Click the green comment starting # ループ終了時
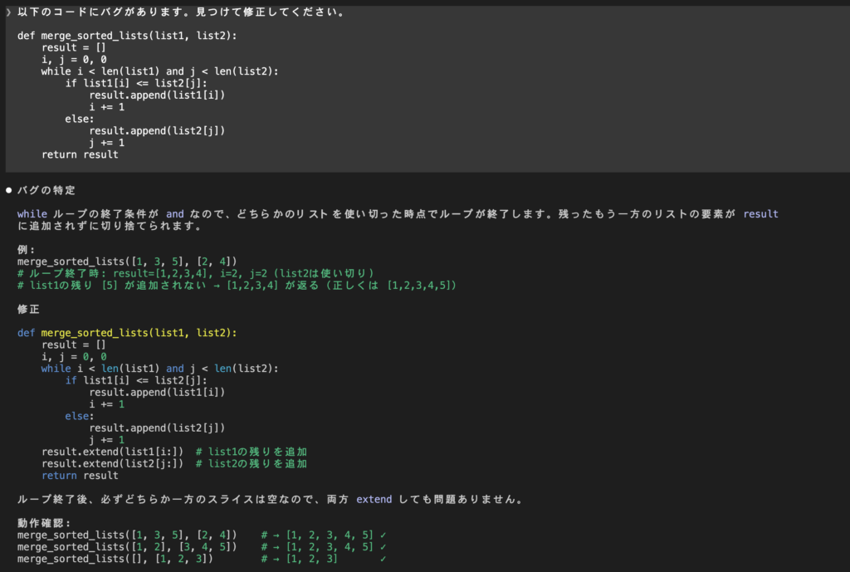 click(x=196, y=273)
